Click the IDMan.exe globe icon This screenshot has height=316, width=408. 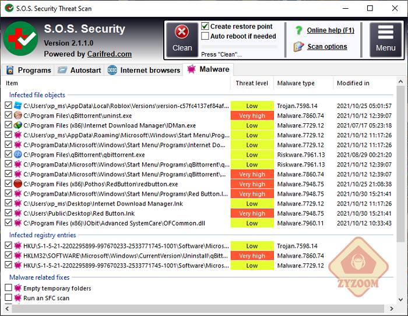pyautogui.click(x=17, y=125)
